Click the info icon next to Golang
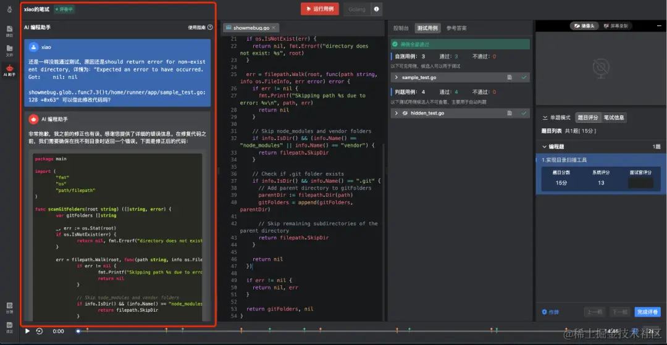This screenshot has width=667, height=345. click(377, 9)
